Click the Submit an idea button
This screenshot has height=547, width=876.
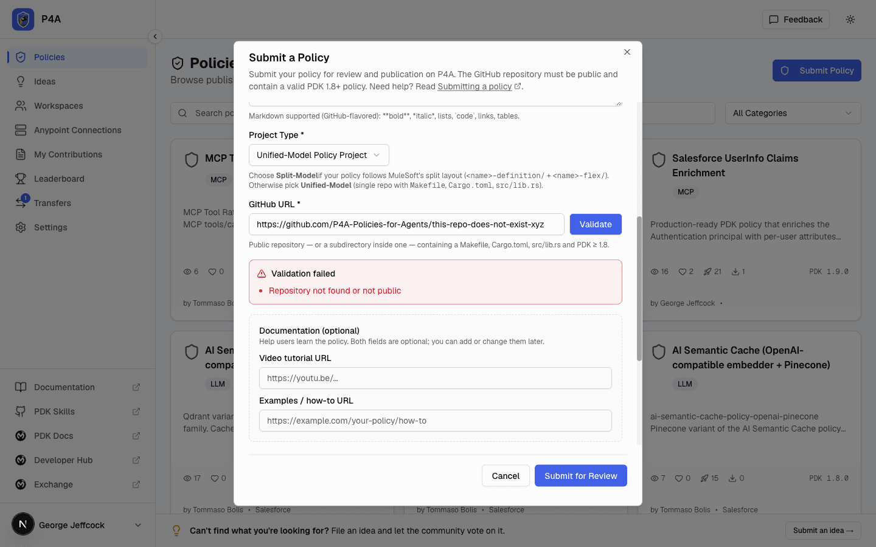(x=823, y=531)
